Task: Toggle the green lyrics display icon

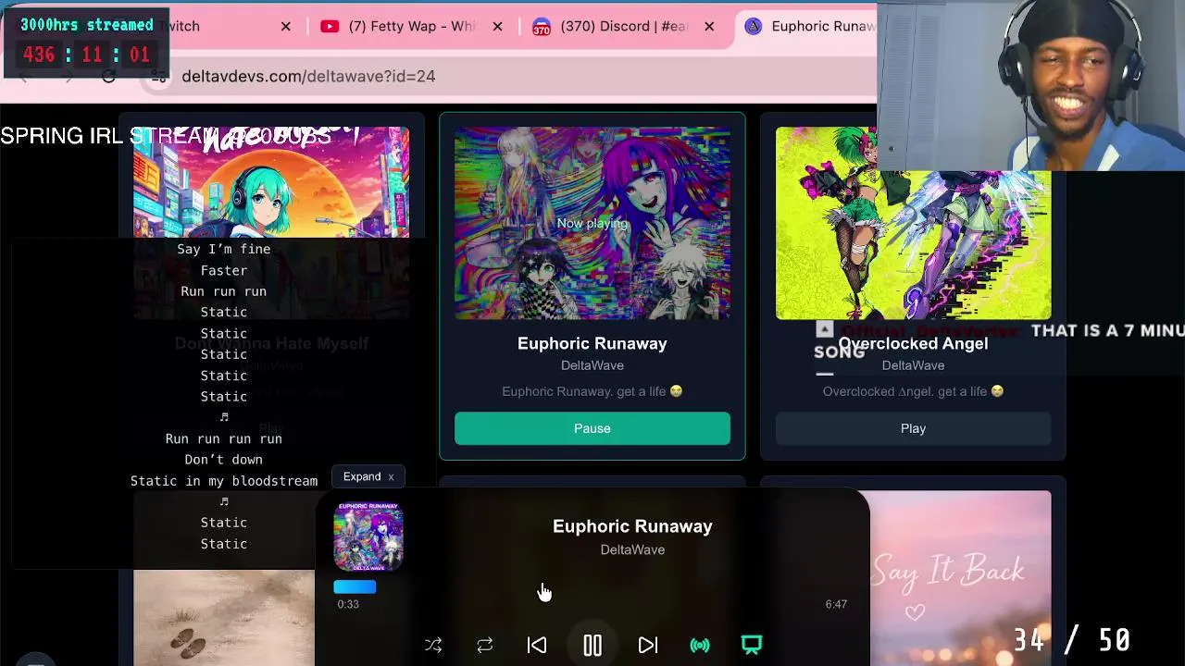Action: tap(752, 645)
